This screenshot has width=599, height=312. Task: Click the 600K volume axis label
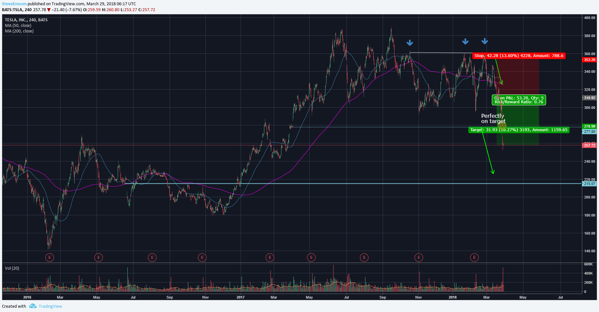pos(588,264)
